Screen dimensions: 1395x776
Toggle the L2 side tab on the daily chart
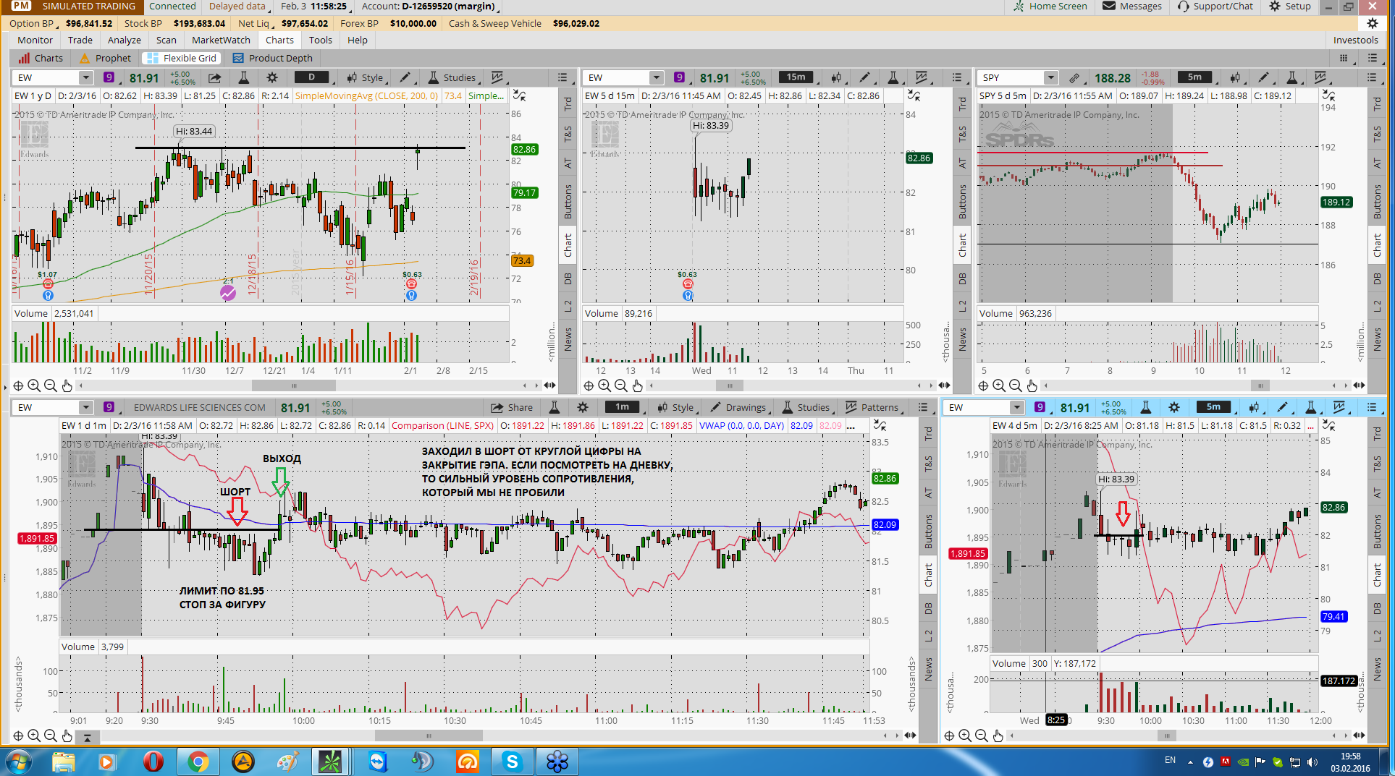568,305
